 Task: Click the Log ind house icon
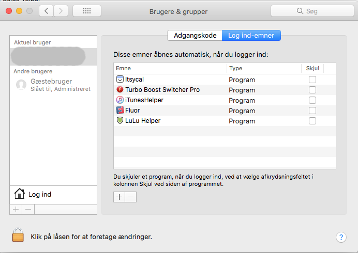(x=20, y=194)
